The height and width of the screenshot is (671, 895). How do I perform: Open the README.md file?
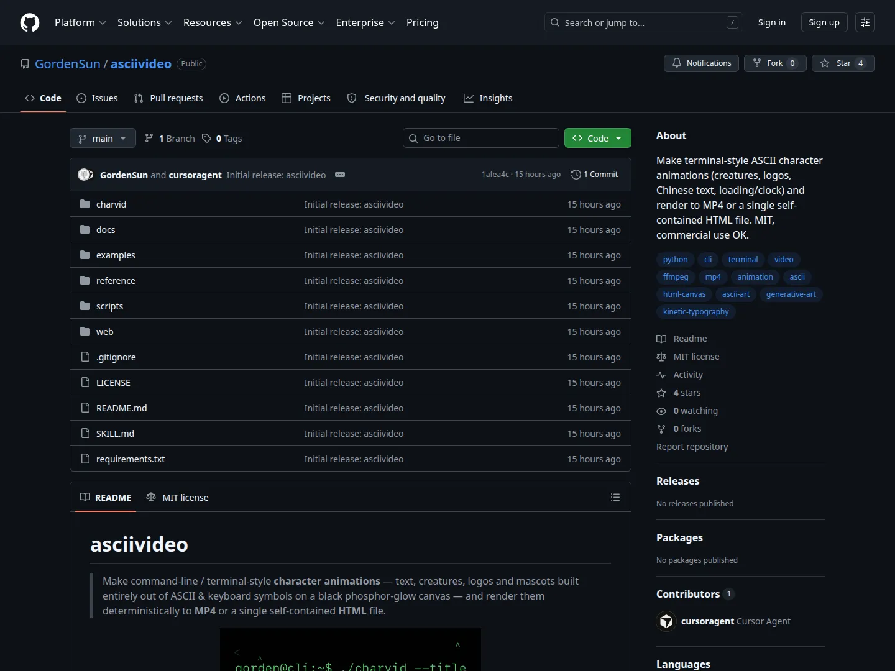click(121, 408)
